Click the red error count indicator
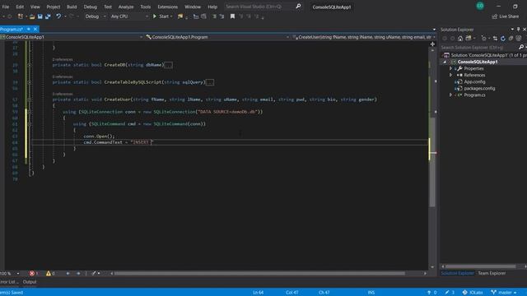 point(33,274)
